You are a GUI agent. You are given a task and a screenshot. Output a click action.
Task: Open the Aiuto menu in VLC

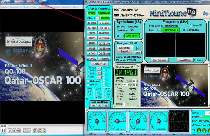(x=75, y=7)
